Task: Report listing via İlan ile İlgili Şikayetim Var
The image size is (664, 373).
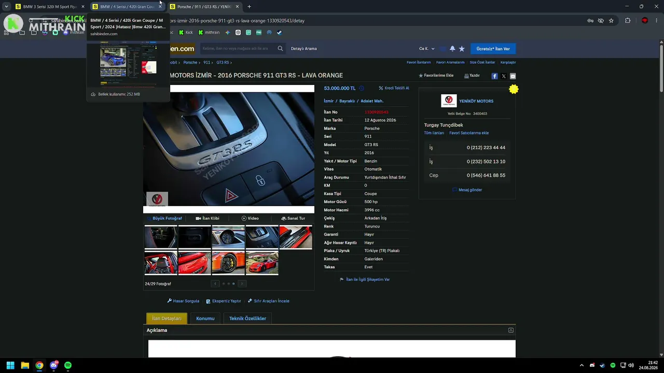Action: pos(365,280)
